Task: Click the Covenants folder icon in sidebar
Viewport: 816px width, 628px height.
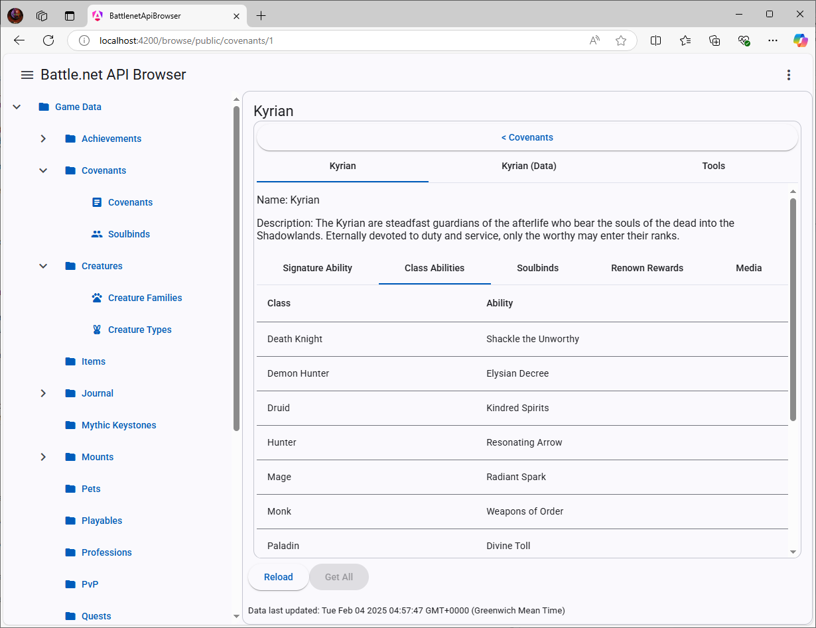Action: pyautogui.click(x=70, y=170)
